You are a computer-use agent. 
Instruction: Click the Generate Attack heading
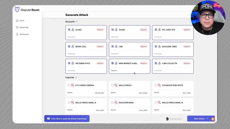click(77, 15)
